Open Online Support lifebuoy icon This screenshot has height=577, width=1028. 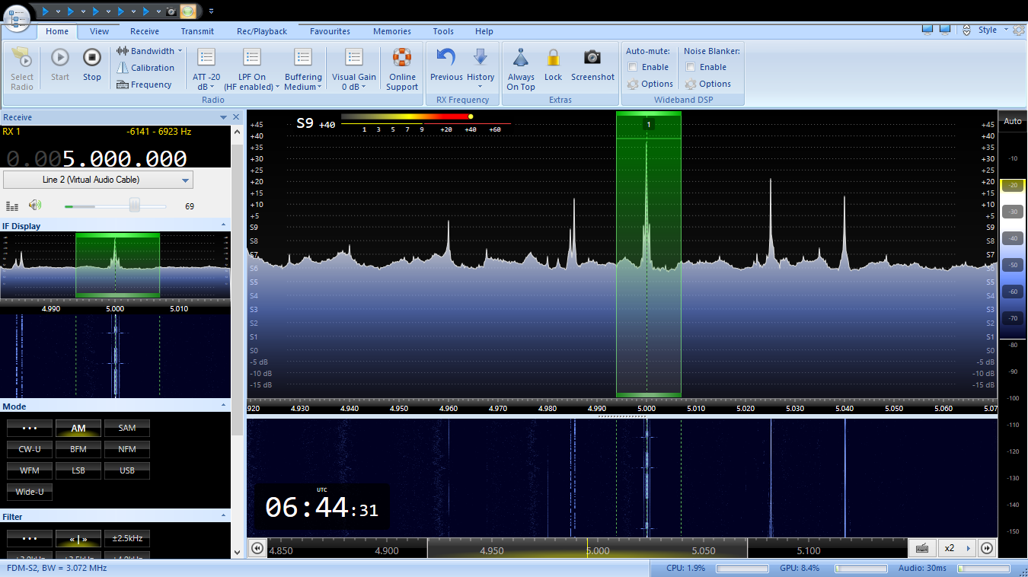(402, 59)
